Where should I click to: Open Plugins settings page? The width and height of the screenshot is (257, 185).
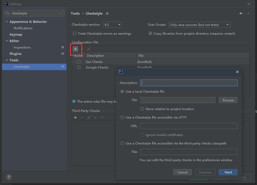[x=15, y=54]
